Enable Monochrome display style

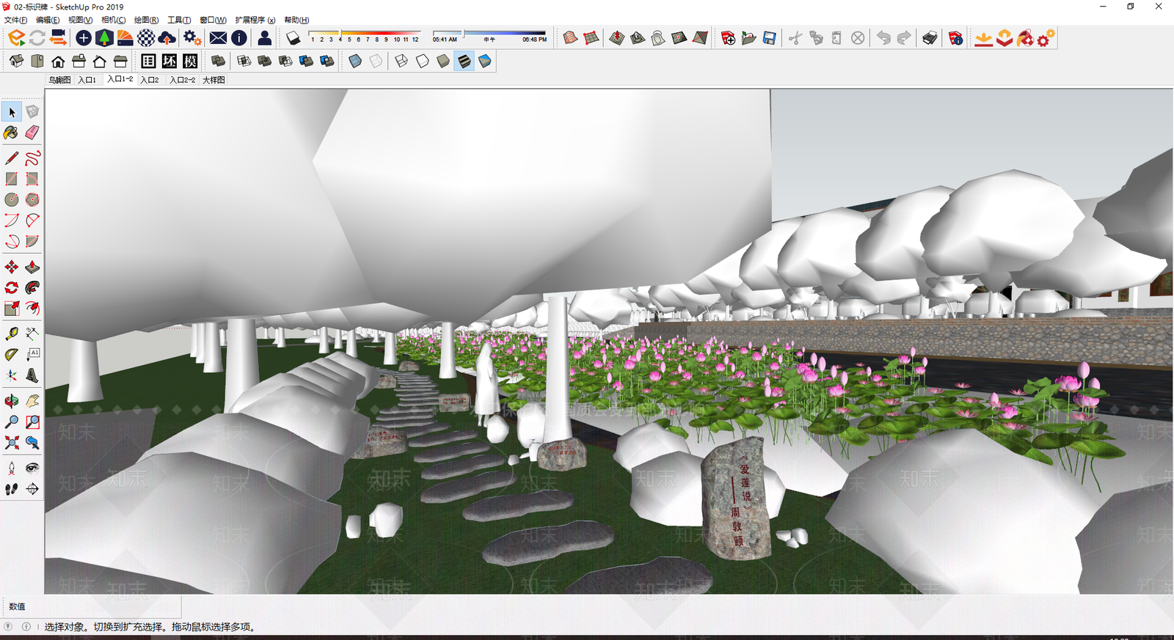[x=484, y=61]
